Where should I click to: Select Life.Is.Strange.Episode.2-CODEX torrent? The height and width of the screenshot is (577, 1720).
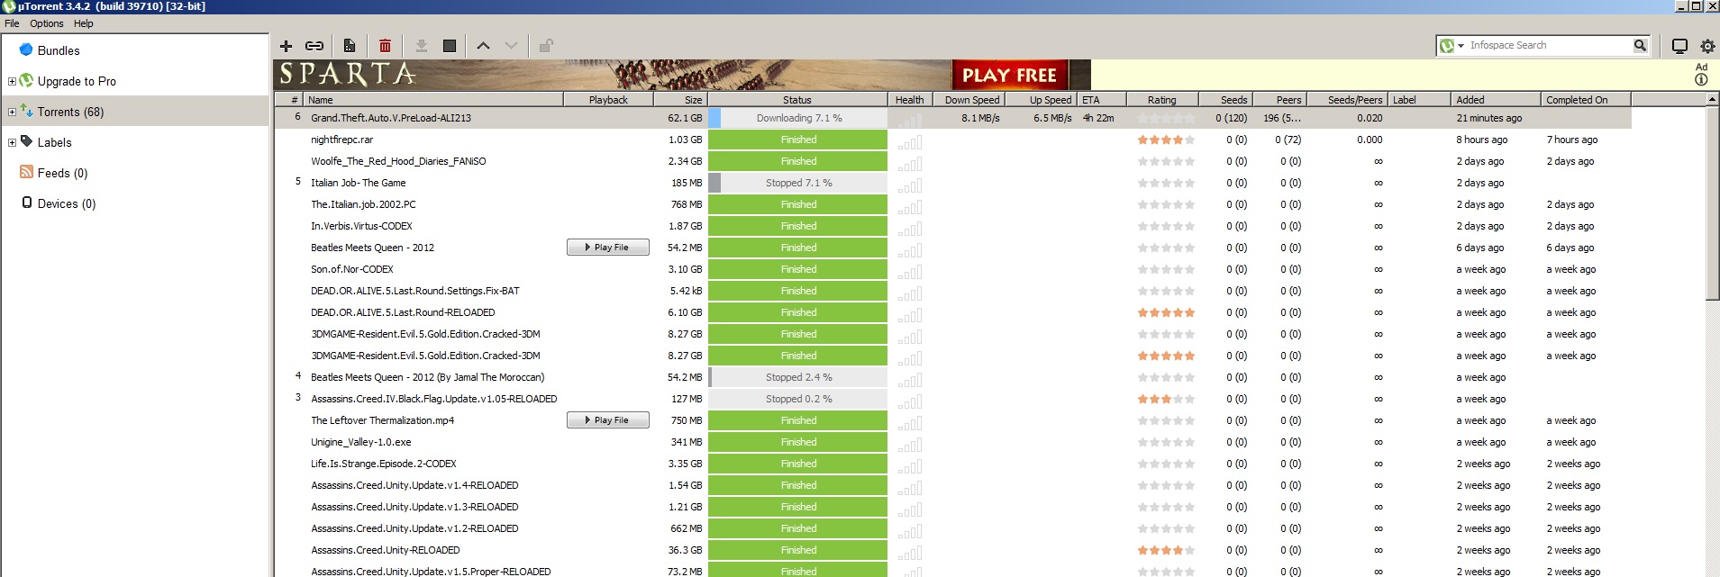click(x=384, y=464)
